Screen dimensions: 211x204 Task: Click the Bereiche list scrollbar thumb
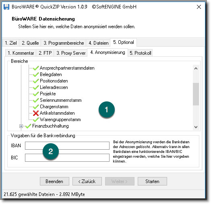[x=196, y=94]
